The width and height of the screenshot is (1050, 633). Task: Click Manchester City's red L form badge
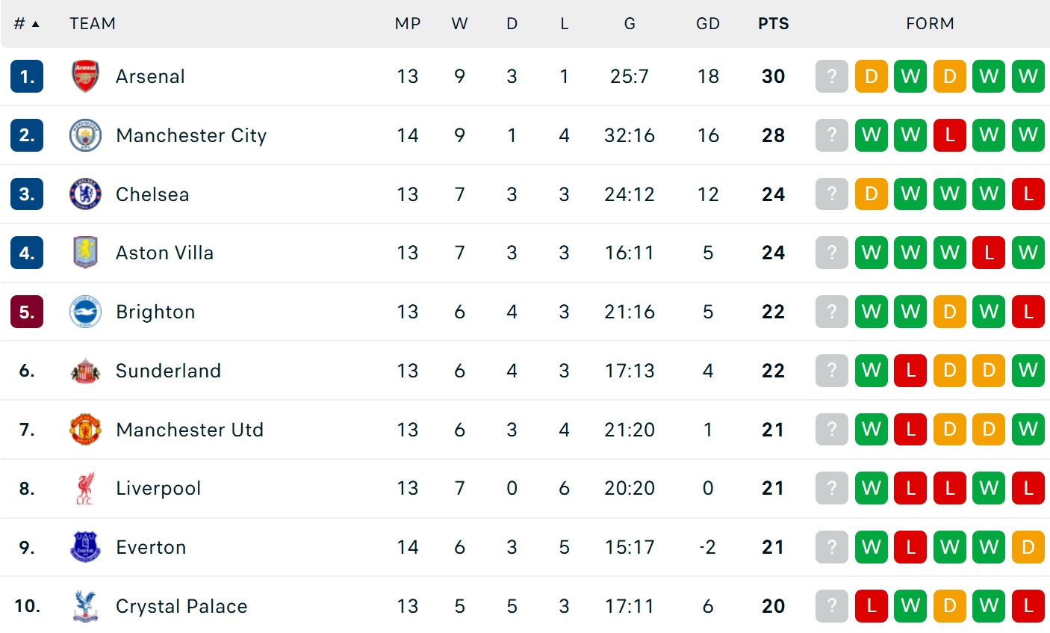pyautogui.click(x=949, y=135)
